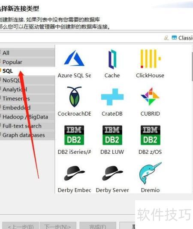193x229 pixels.
Task: Click the 下一步(N) next button
Action: tap(58, 226)
